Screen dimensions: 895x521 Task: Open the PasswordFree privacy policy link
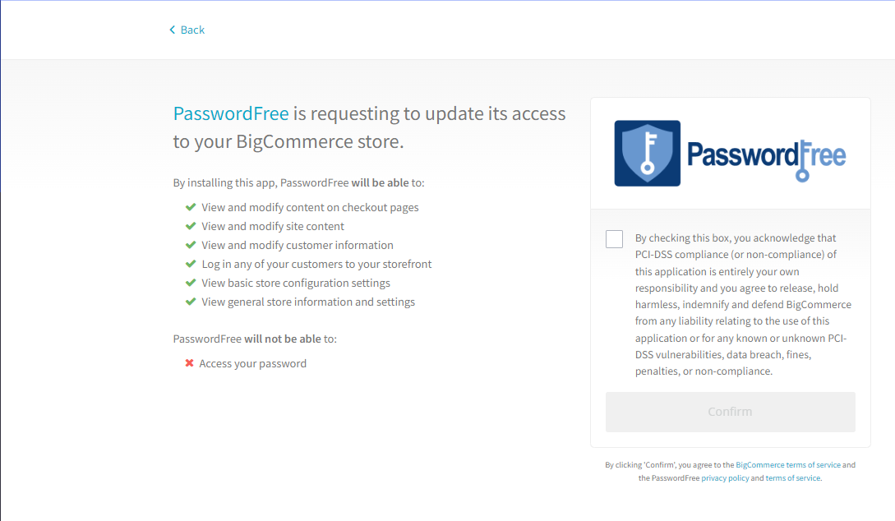[x=725, y=478]
